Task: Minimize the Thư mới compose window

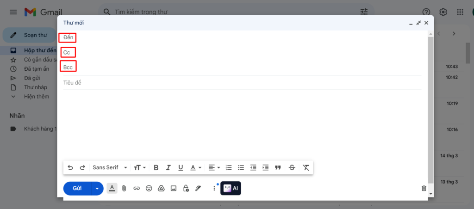Action: (x=411, y=23)
